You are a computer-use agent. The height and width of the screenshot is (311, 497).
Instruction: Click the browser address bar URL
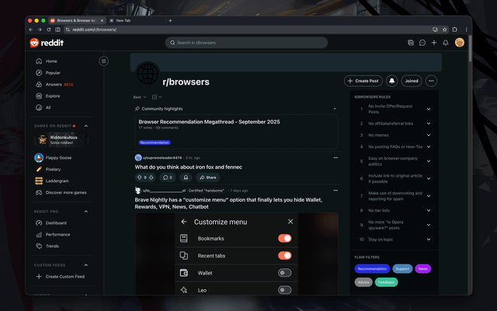pos(94,29)
